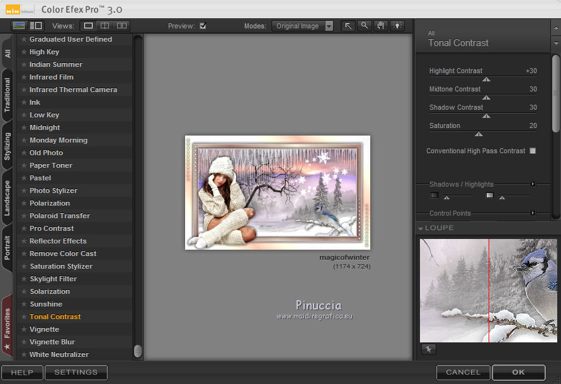Expand the Shadows / Highlights section
The image size is (561, 384).
[x=533, y=184]
